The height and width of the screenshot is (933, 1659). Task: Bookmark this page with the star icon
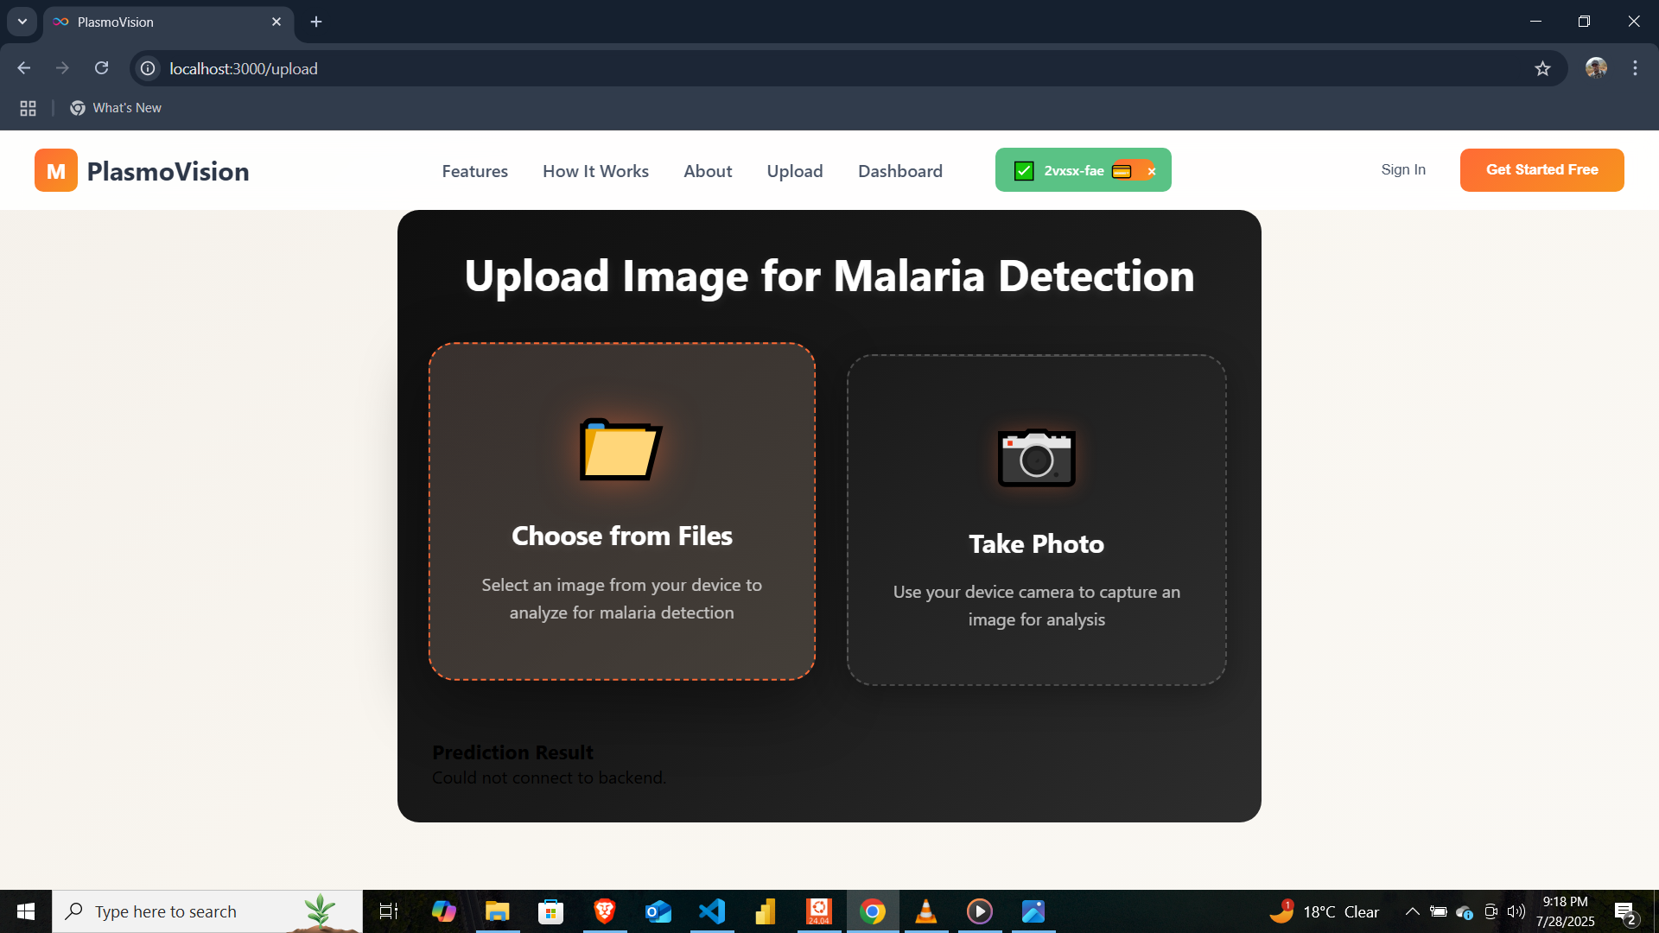[x=1542, y=68]
